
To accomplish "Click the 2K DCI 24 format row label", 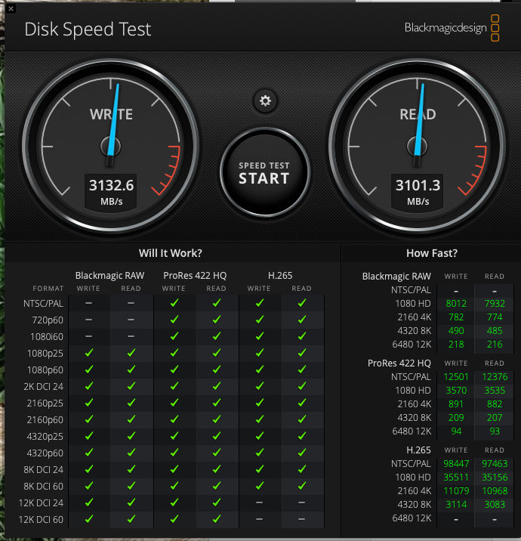I will (44, 386).
